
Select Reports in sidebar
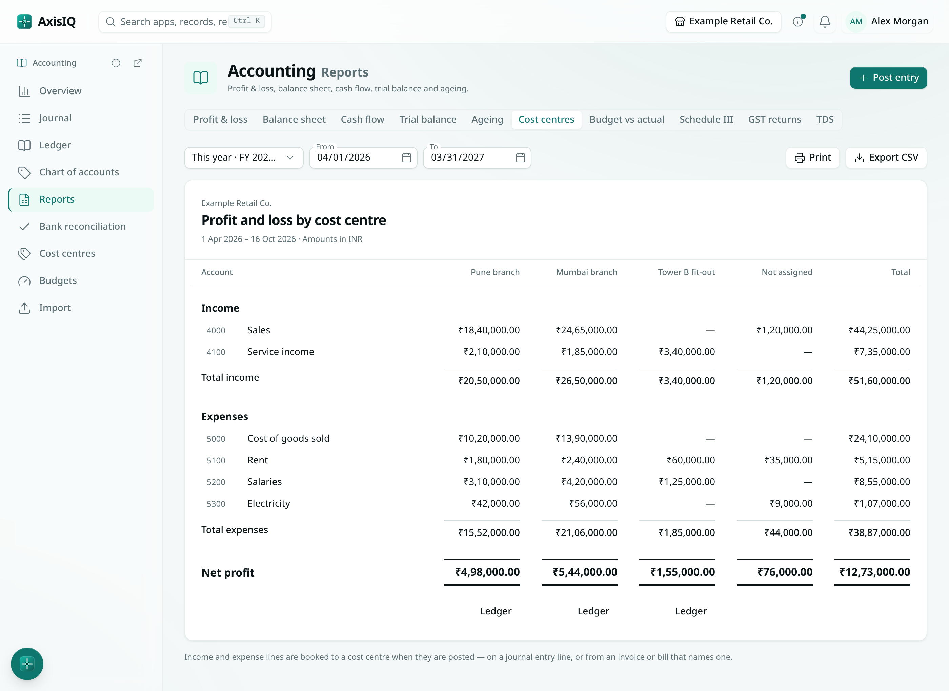tap(81, 200)
